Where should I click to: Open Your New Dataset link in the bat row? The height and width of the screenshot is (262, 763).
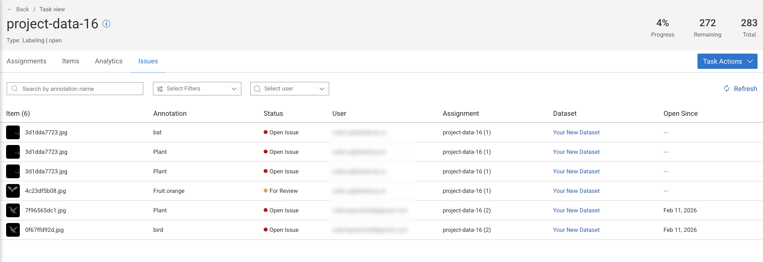coord(576,133)
